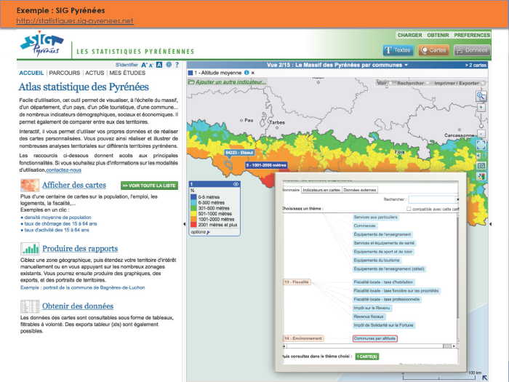Click the Textes button
Image resolution: width=509 pixels, height=382 pixels.
pyautogui.click(x=398, y=50)
